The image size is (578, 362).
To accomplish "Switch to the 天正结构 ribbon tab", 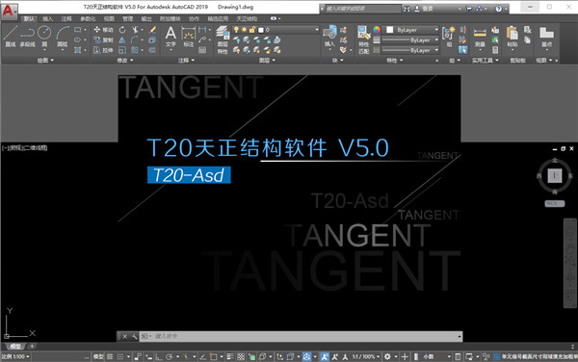I will (x=247, y=19).
